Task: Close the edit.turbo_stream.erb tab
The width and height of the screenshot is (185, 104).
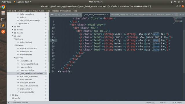Action: click(x=153, y=15)
